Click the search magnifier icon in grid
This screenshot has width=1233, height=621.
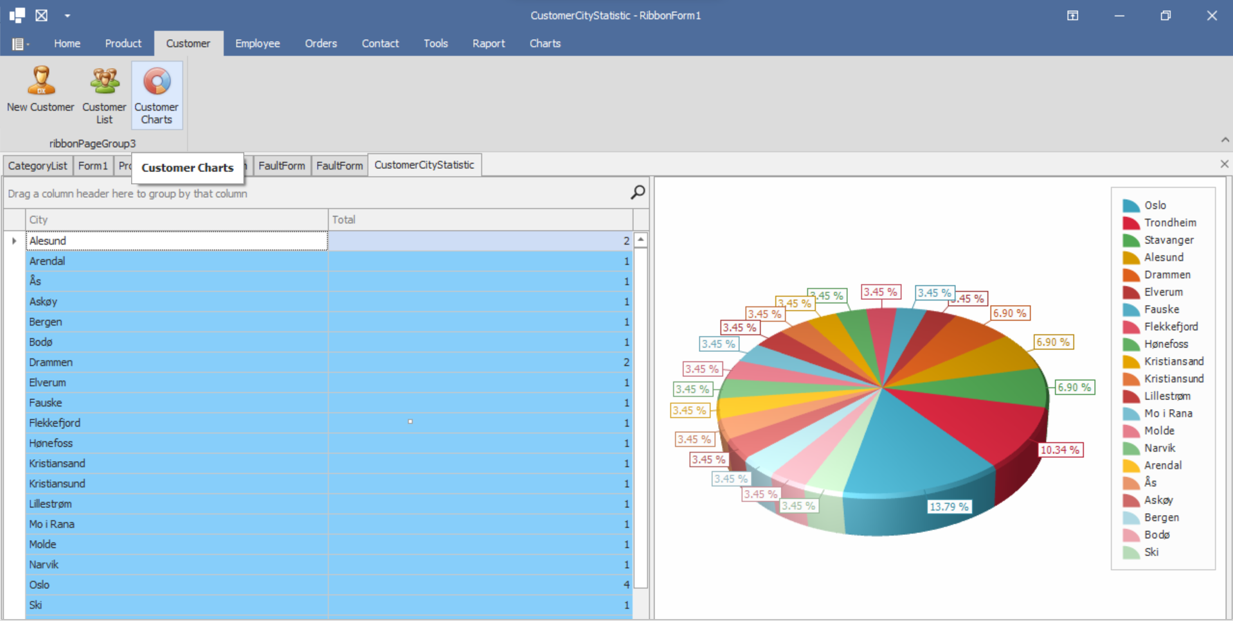click(x=637, y=193)
